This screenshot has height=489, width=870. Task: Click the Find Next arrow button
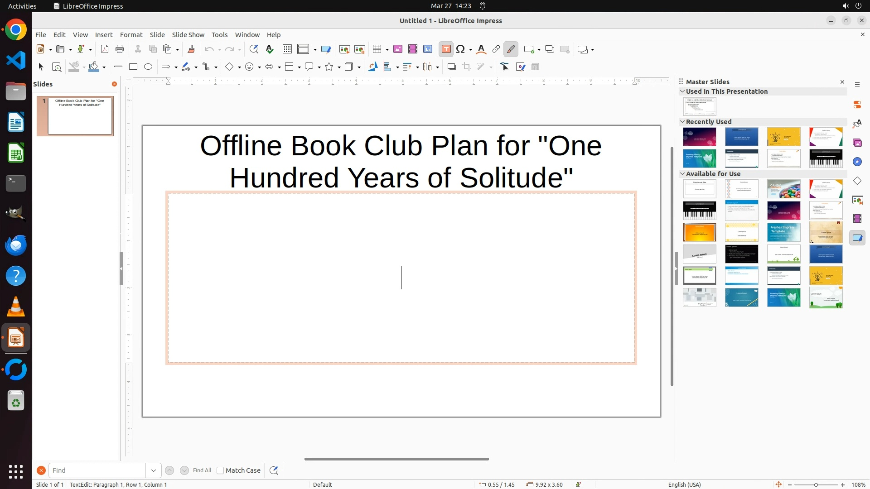pos(184,470)
